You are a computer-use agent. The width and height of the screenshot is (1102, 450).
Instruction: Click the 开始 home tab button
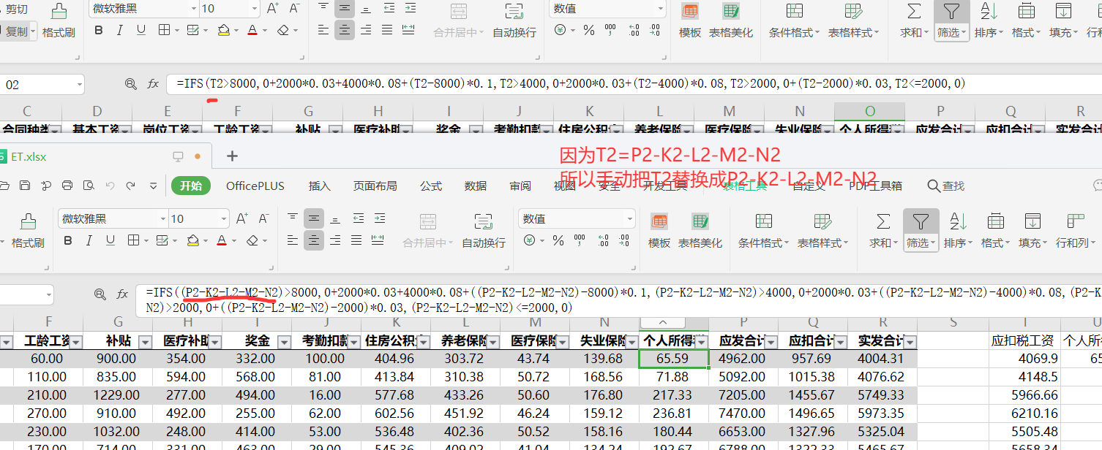190,186
